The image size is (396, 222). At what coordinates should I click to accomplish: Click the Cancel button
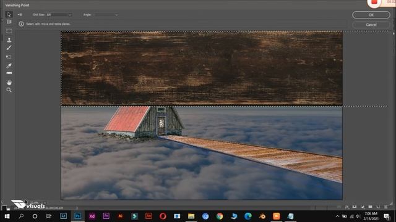371,25
